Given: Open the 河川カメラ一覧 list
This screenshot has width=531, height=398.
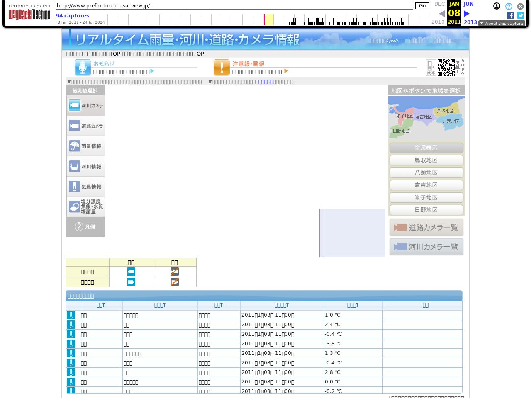Looking at the screenshot, I should (x=426, y=247).
